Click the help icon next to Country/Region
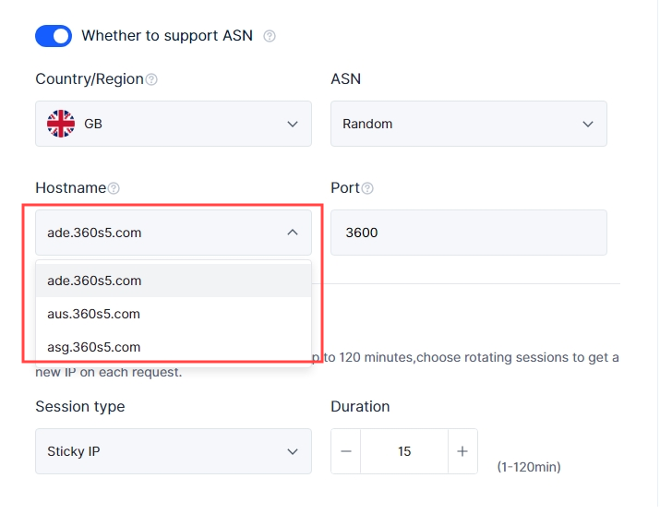 pos(151,79)
